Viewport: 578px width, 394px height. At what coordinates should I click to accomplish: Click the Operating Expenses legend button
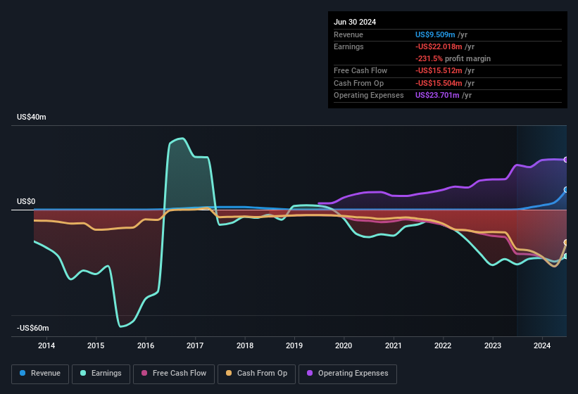348,374
